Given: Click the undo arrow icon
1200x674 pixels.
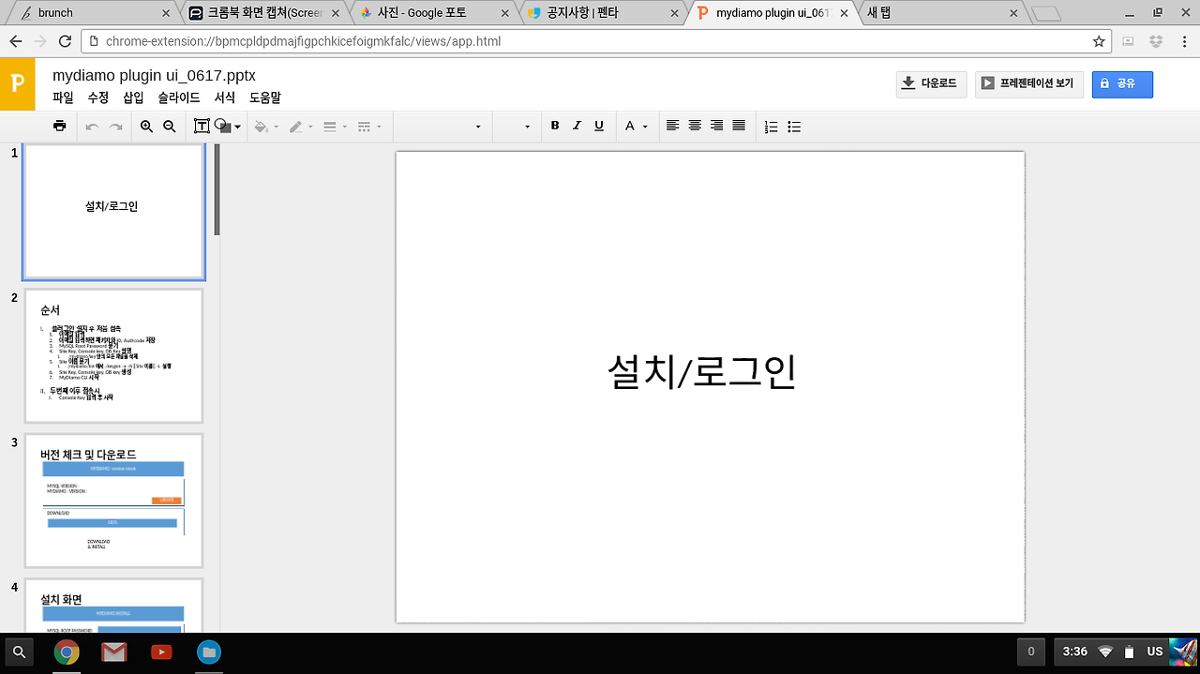Looking at the screenshot, I should [92, 126].
